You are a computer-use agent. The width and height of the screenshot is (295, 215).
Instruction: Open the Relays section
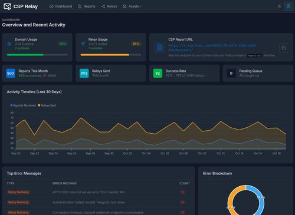(109, 6)
